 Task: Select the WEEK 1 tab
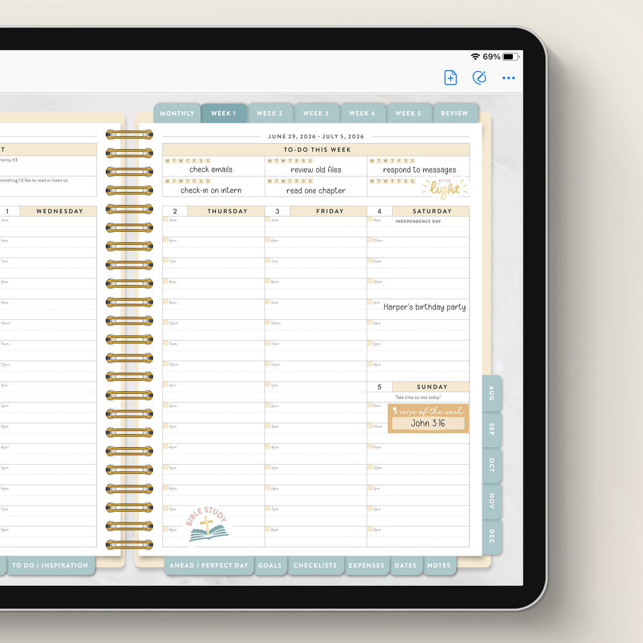pos(223,113)
